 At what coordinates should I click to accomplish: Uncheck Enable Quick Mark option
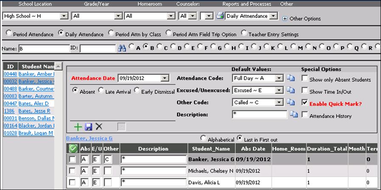pyautogui.click(x=305, y=103)
